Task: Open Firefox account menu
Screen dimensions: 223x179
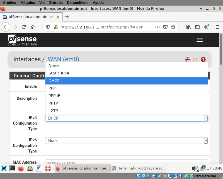Action: [206, 27]
